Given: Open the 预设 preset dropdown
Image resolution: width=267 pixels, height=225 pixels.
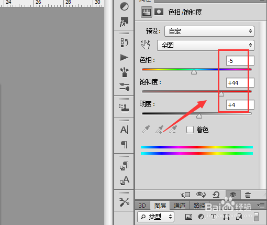Looking at the screenshot, I should pos(209,31).
